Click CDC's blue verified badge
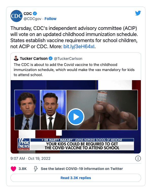This screenshot has height=190, width=151. pos(35,14)
